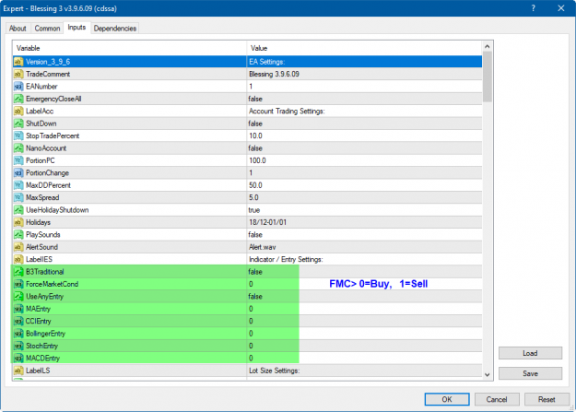Click the boolean icon next to ShutDown
Viewport: 576px width, 412px height.
(18, 124)
